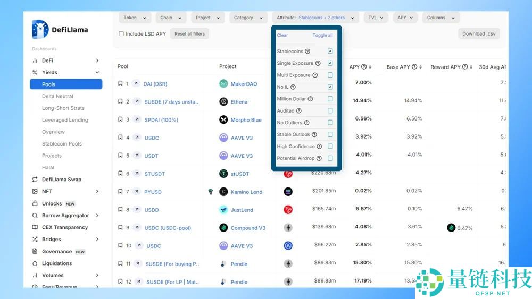Check the Audited checkbox
The width and height of the screenshot is (532, 299).
[x=330, y=110]
